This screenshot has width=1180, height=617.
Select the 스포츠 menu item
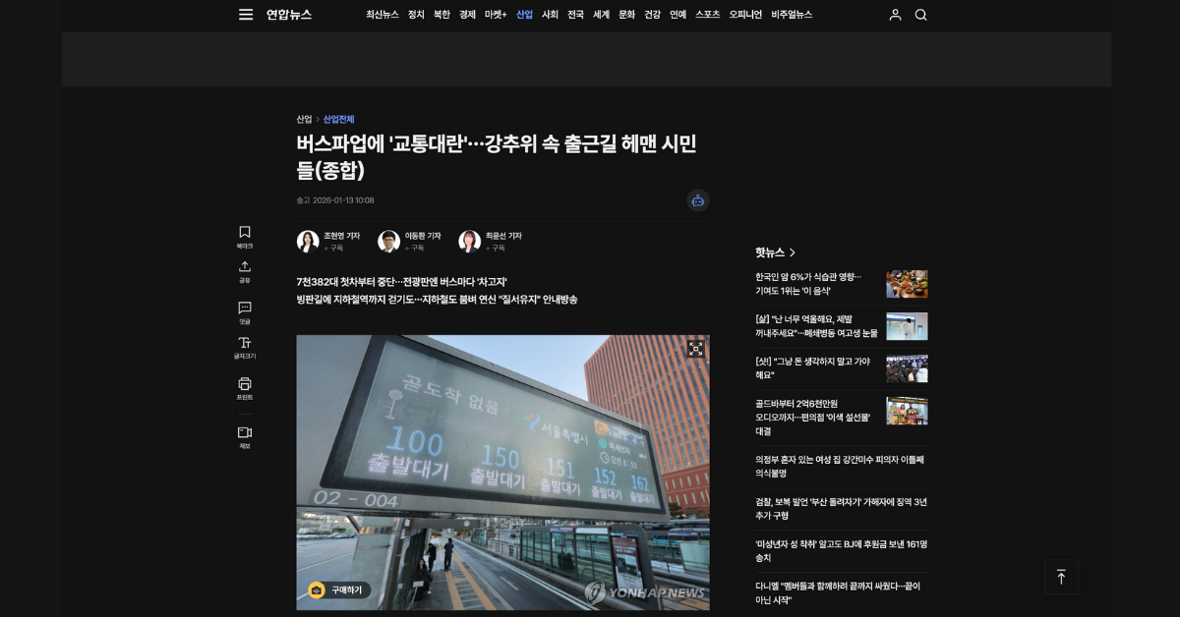point(707,15)
